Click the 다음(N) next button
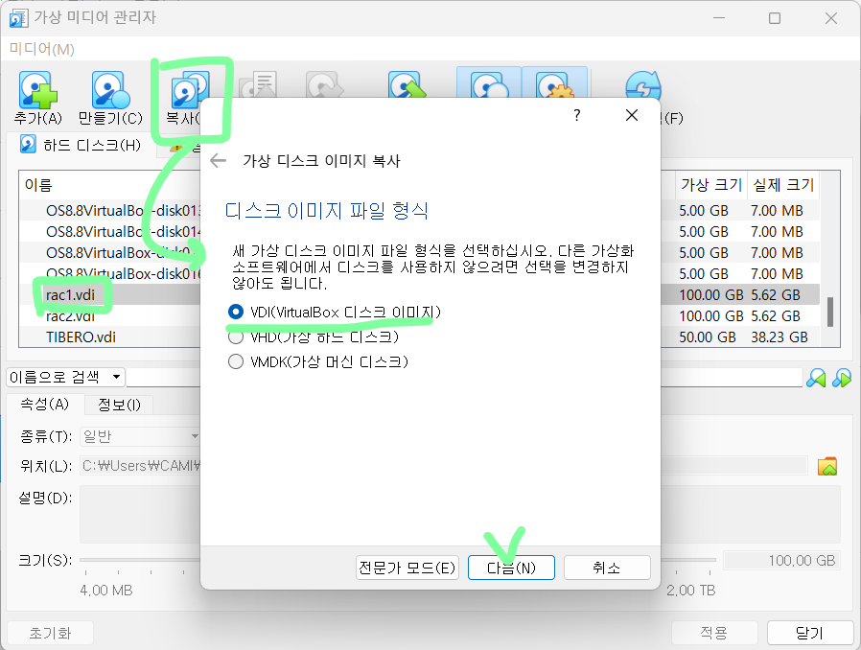This screenshot has height=650, width=861. click(511, 568)
